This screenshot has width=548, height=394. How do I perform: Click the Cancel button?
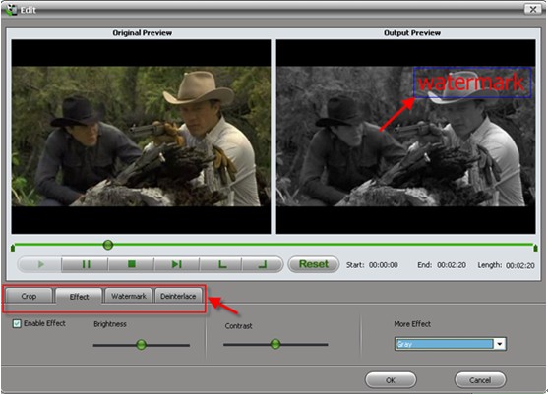pyautogui.click(x=480, y=380)
